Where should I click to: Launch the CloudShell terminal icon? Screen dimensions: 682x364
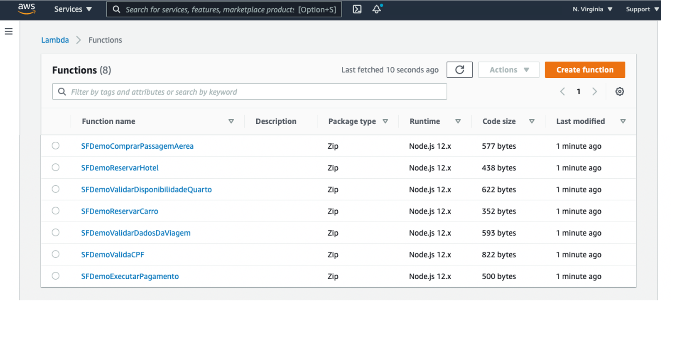point(357,9)
